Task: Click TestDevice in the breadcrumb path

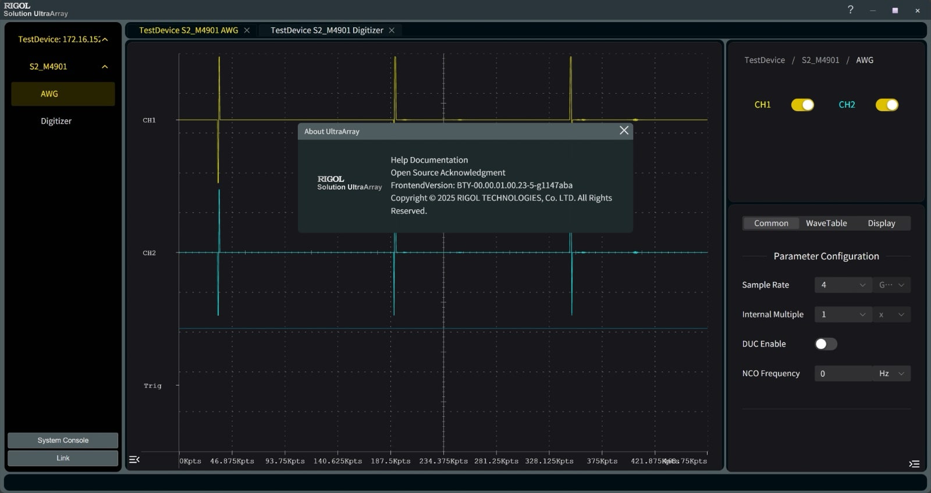Action: tap(765, 60)
